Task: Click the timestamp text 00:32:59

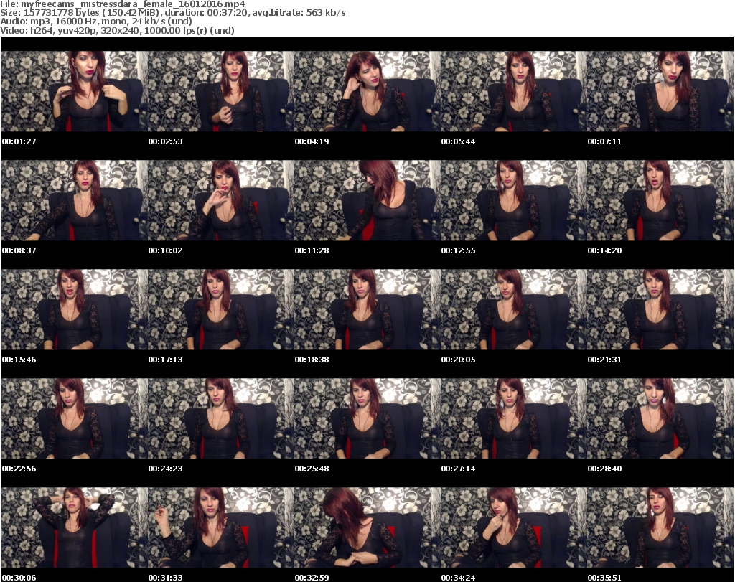Action: point(312,578)
